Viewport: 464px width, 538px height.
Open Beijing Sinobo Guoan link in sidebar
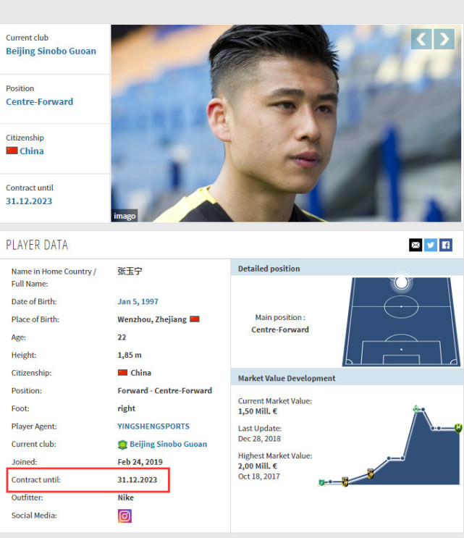(51, 51)
